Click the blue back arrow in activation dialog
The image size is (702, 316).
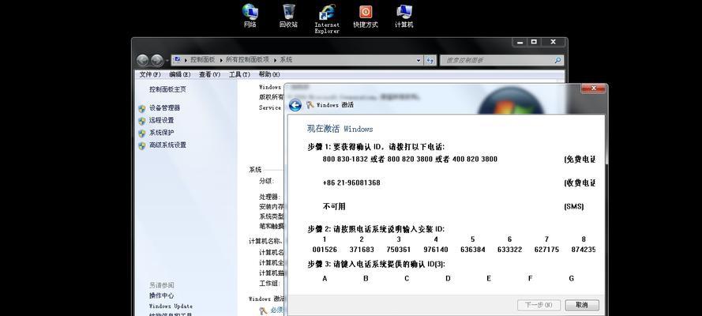tap(295, 105)
